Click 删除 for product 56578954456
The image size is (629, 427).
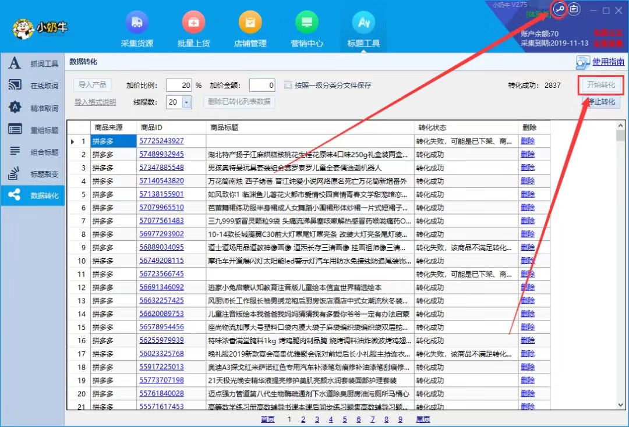(x=528, y=327)
